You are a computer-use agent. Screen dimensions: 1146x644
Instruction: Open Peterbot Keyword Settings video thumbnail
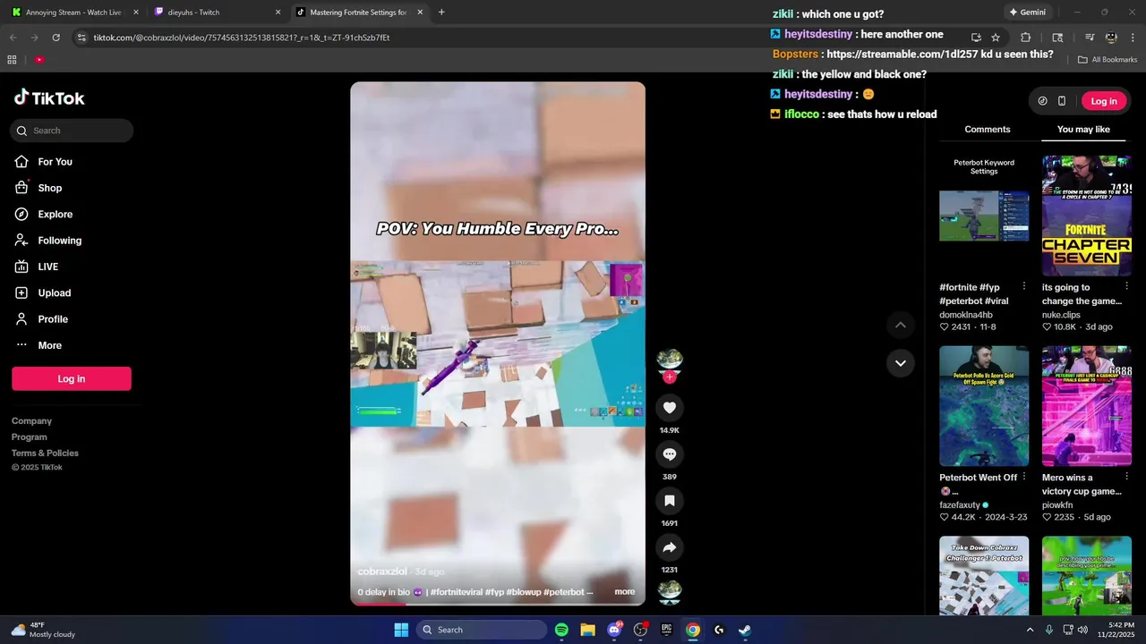tap(984, 216)
